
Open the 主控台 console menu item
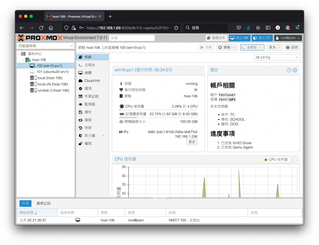[93, 65]
